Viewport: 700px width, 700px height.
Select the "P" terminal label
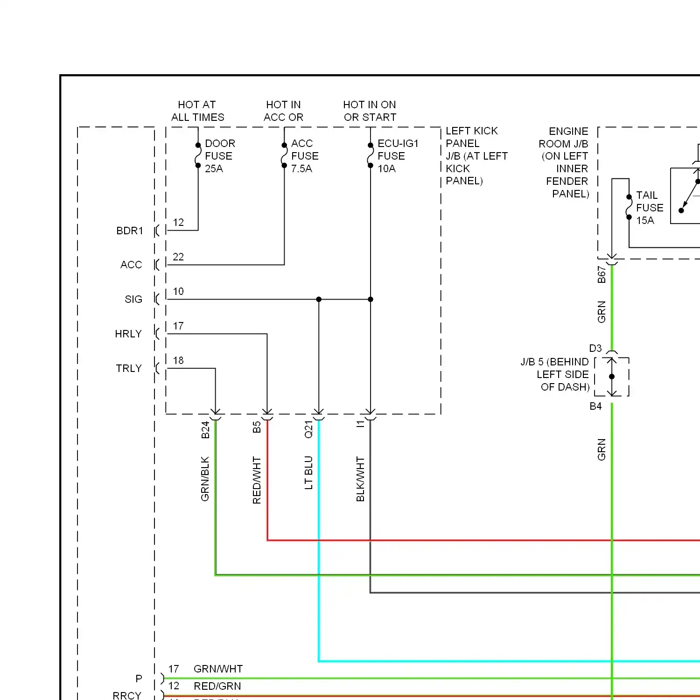(139, 679)
